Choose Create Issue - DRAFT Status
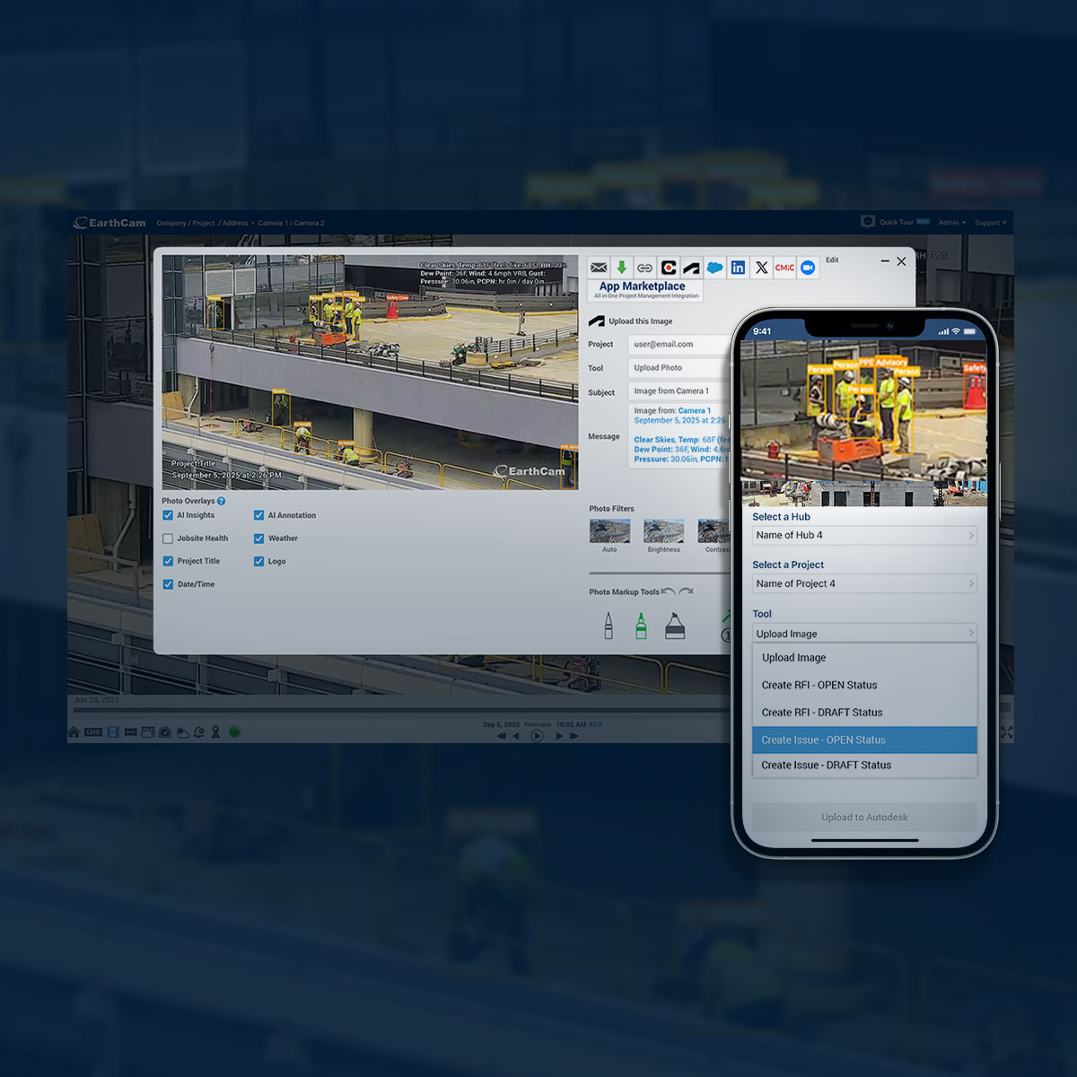Viewport: 1077px width, 1077px height. 864,766
